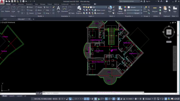Screen dimensions: 180x101
Task: Open the ByLayer color dropdown
Action: [135, 7]
